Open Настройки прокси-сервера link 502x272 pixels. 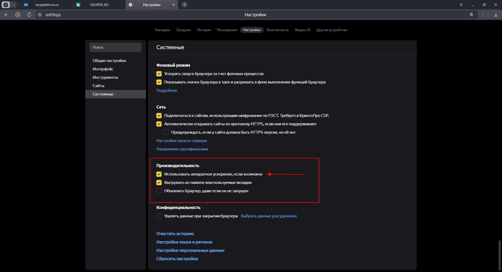[181, 141]
